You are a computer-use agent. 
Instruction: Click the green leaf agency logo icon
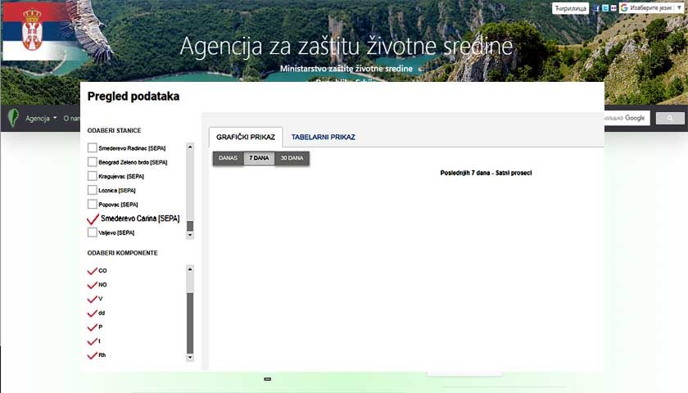[13, 118]
